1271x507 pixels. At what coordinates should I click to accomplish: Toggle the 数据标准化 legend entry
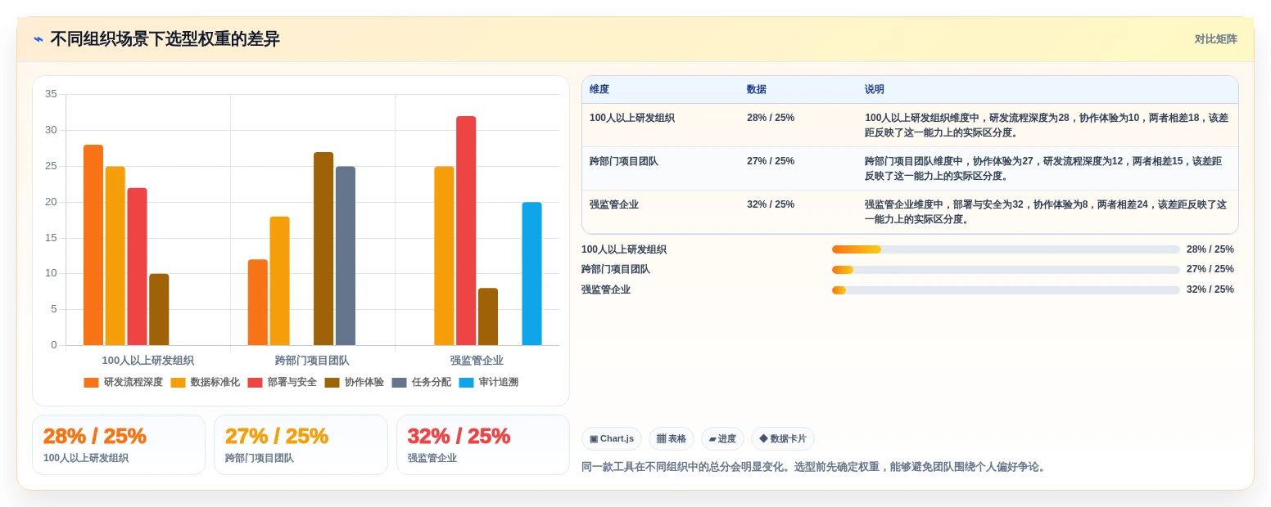[x=206, y=382]
